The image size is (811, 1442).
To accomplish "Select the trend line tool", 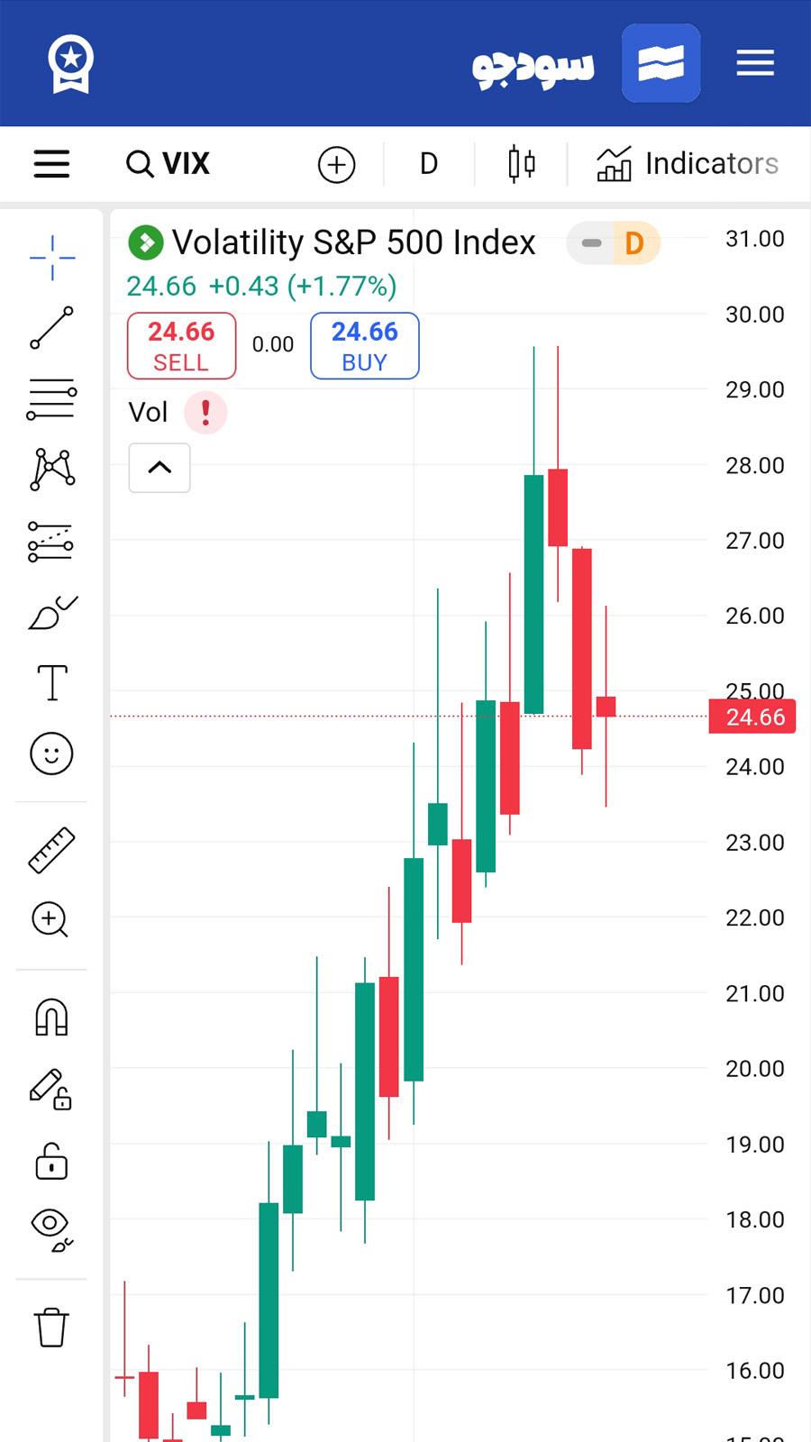I will 52,327.
